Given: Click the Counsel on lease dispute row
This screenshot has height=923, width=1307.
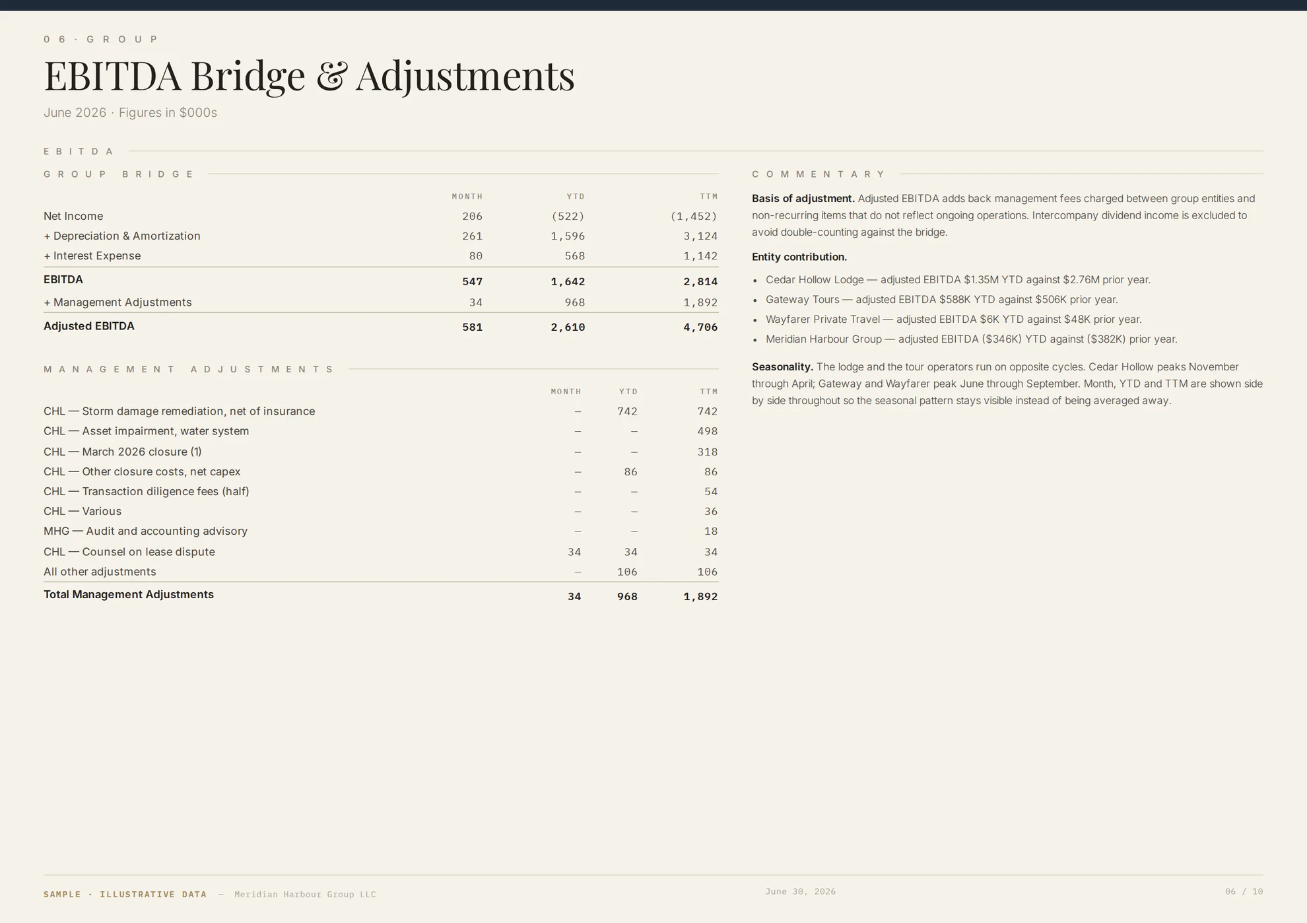Looking at the screenshot, I should tap(381, 551).
